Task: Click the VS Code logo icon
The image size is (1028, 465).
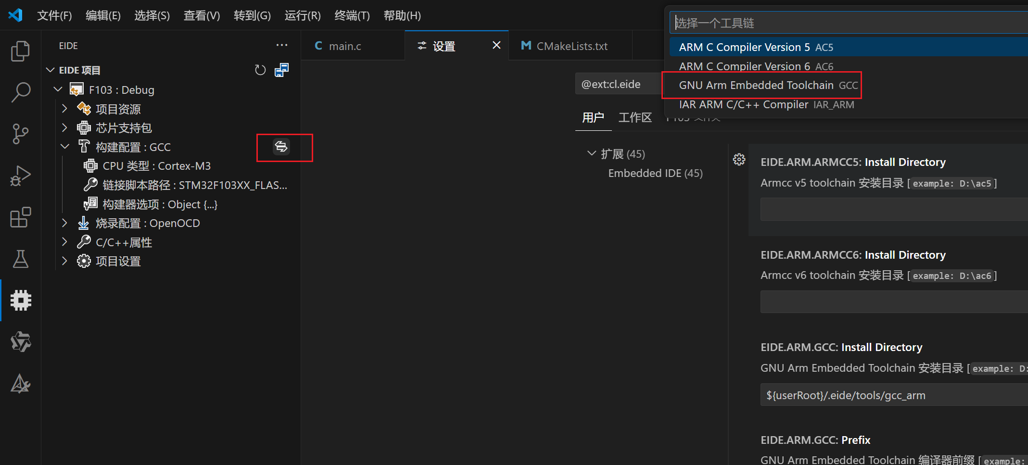Action: tap(15, 15)
